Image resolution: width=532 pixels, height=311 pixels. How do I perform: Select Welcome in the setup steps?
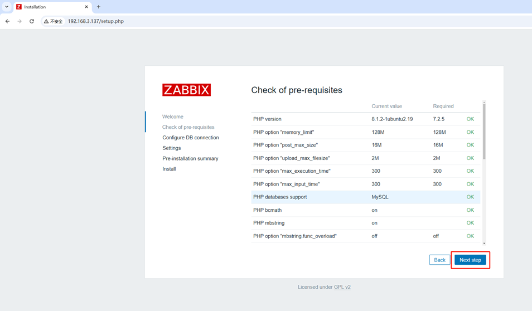click(173, 116)
